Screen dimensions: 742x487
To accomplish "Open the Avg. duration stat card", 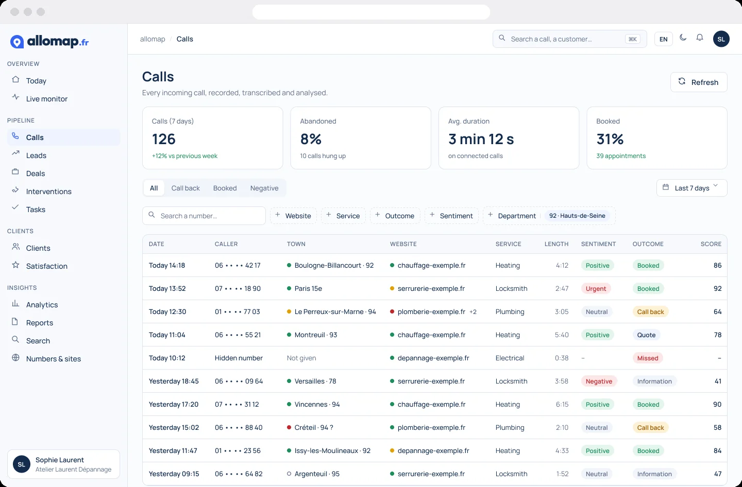I will coord(509,138).
